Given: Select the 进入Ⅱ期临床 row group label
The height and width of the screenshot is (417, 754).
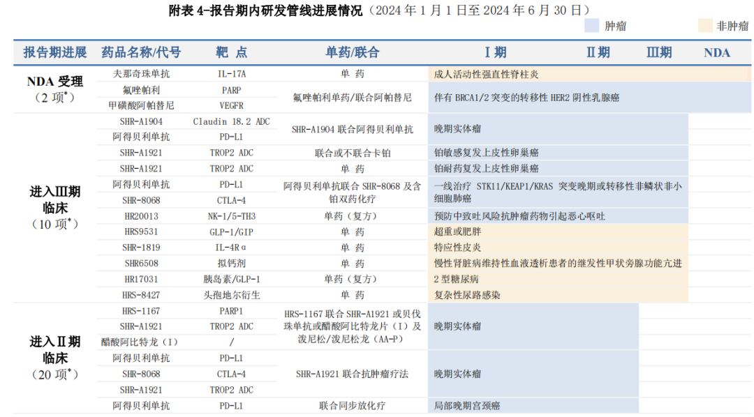Looking at the screenshot, I should click(x=55, y=349).
